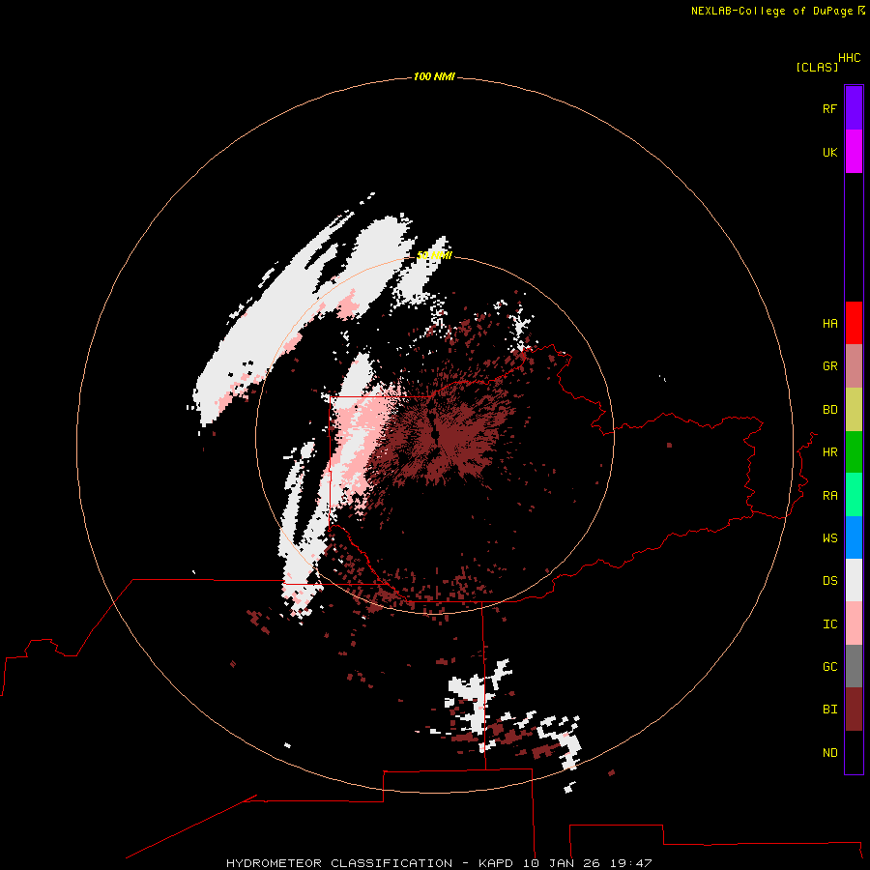
Task: Select the GR legend color block
Action: pyautogui.click(x=854, y=366)
